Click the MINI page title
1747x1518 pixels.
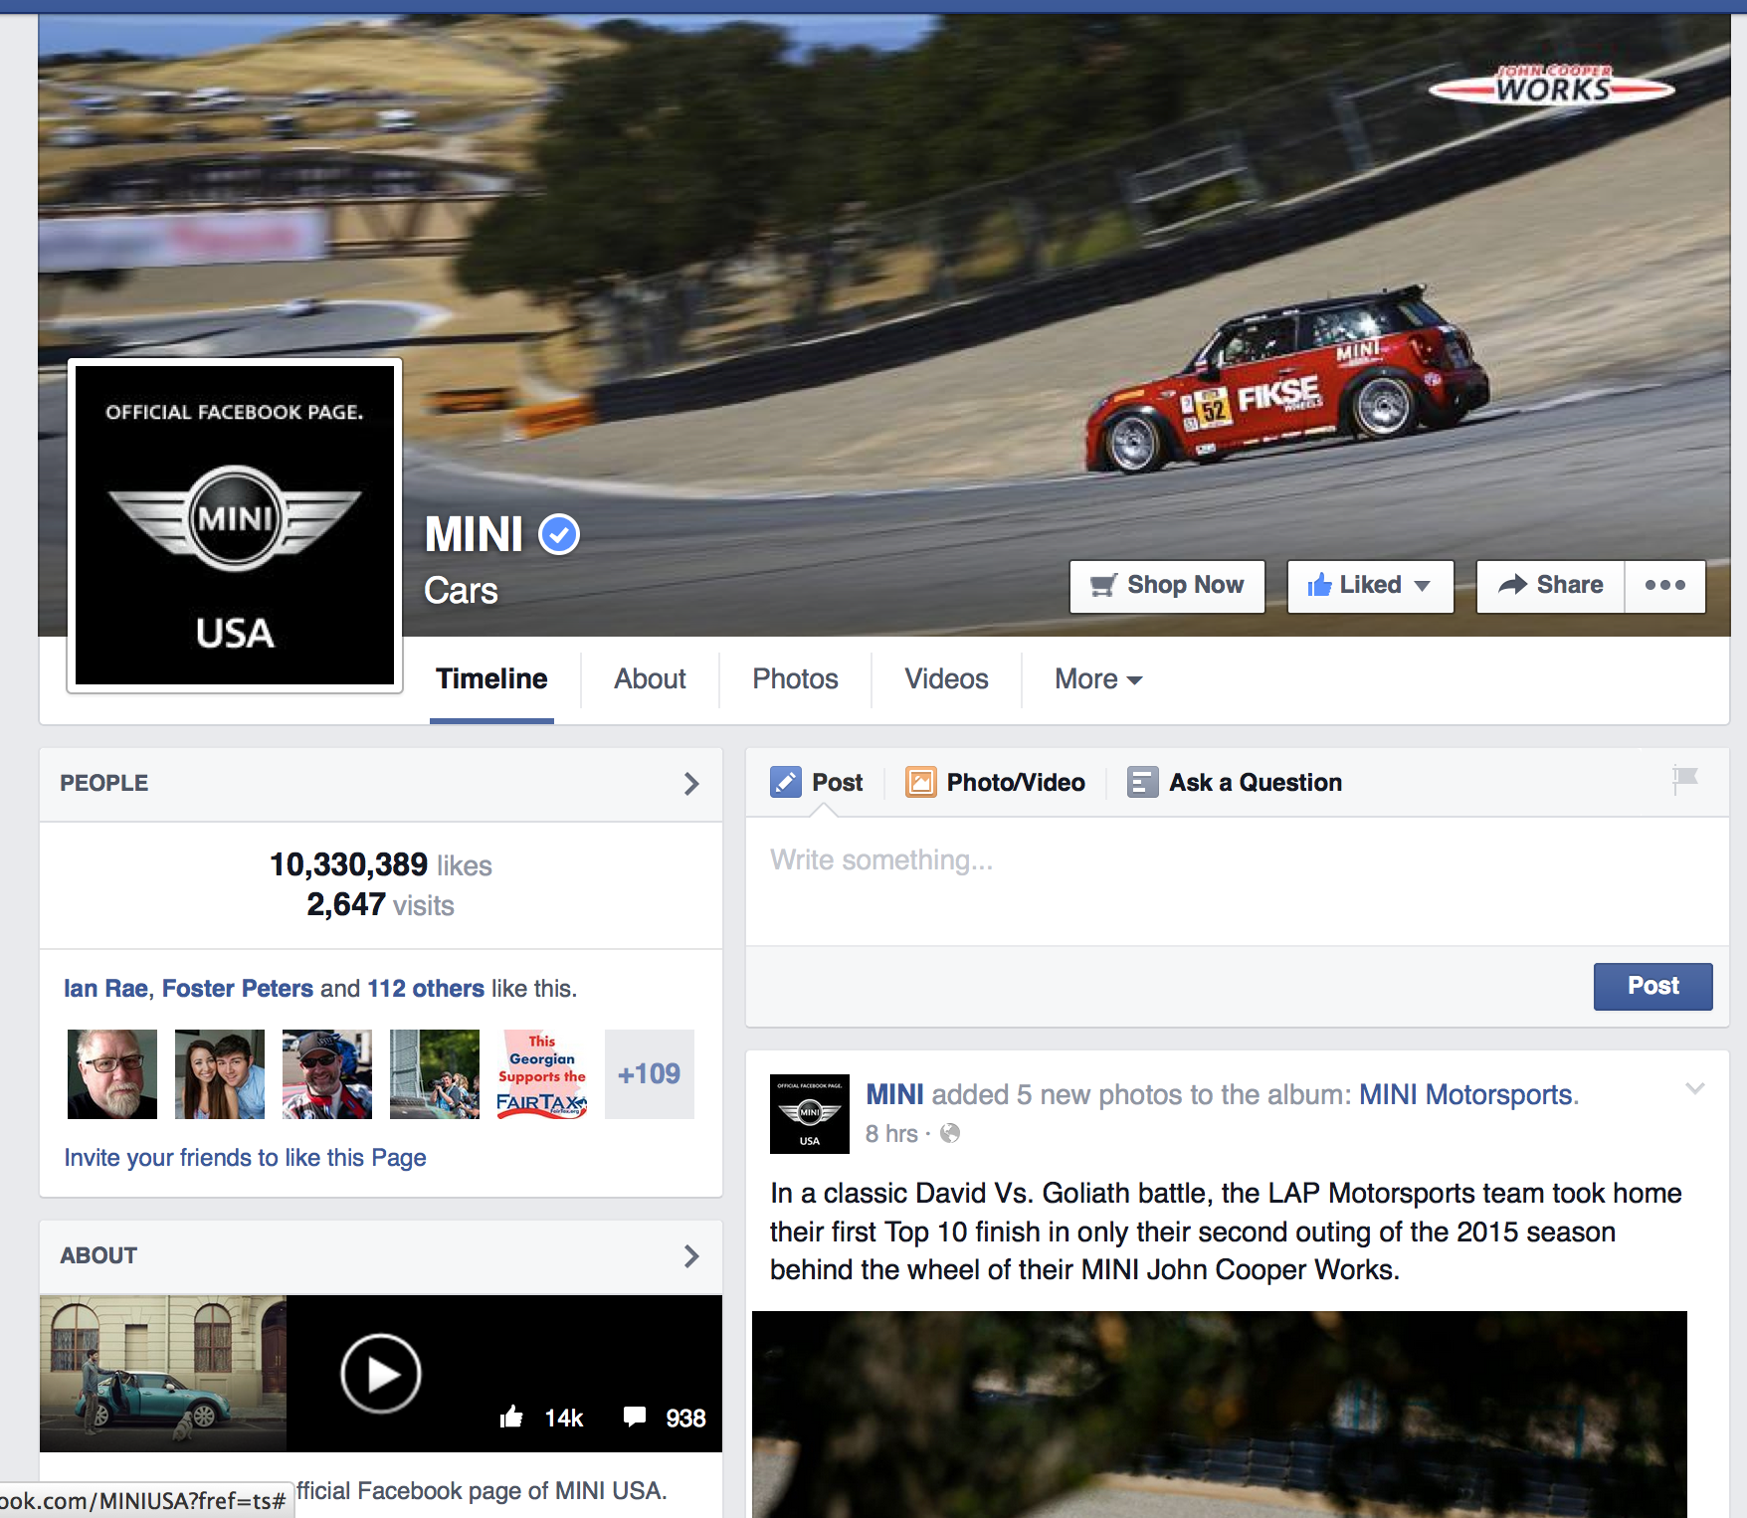pos(474,534)
